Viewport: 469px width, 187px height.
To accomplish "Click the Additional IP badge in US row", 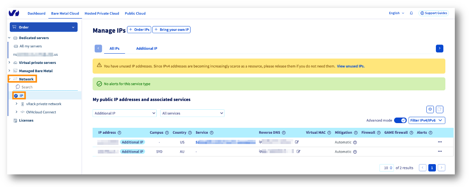I will [133, 142].
